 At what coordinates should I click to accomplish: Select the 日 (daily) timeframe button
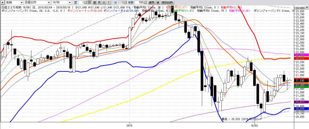(90, 2)
